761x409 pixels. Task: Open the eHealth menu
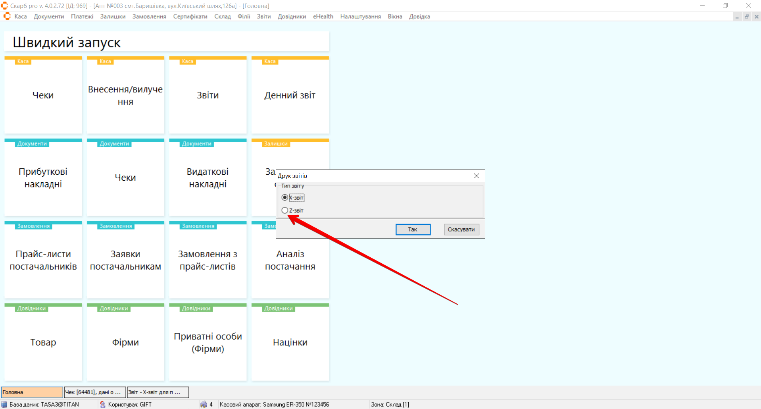[323, 16]
